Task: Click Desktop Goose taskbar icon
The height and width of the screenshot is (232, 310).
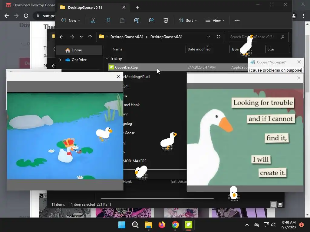Action: [188, 225]
